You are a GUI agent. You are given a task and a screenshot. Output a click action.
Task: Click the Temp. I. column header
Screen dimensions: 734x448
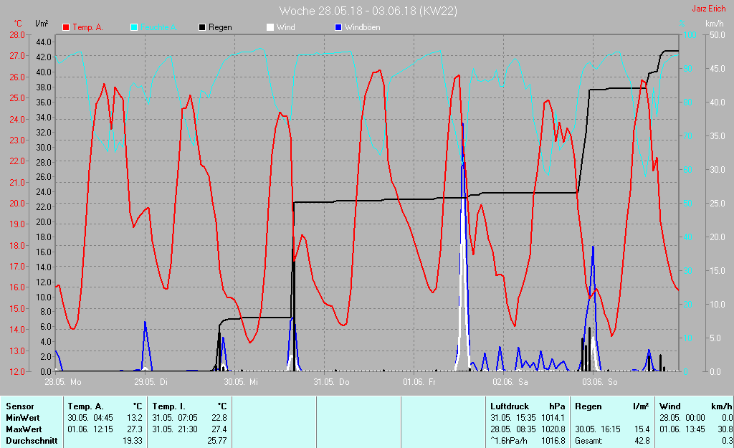coord(168,406)
